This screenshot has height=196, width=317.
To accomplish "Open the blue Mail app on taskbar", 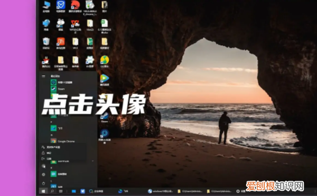I will [x=74, y=191].
